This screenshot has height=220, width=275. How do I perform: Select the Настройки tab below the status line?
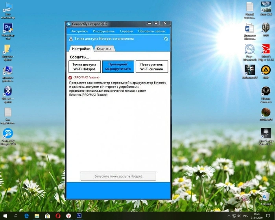(x=81, y=48)
